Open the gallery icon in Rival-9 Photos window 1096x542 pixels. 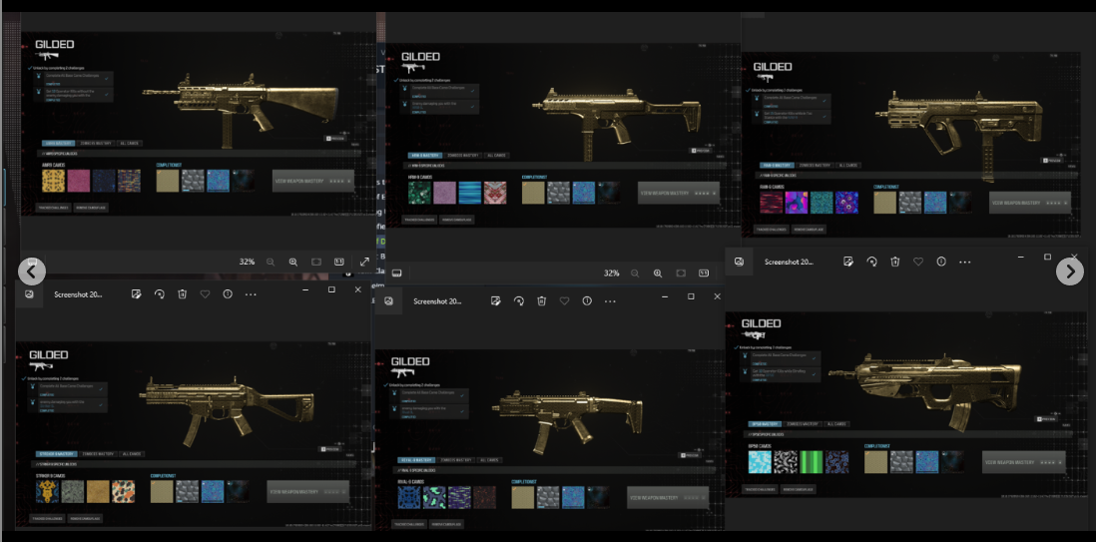pyautogui.click(x=388, y=300)
